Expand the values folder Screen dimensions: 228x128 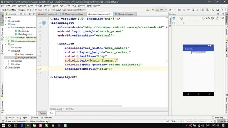click(9, 64)
